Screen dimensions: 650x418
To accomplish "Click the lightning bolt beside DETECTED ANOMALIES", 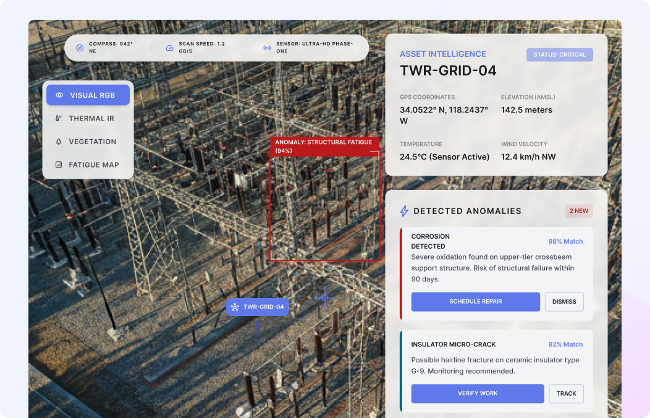I will [405, 211].
